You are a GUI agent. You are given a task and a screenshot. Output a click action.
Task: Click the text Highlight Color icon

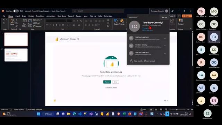pyautogui.click(x=74, y=25)
